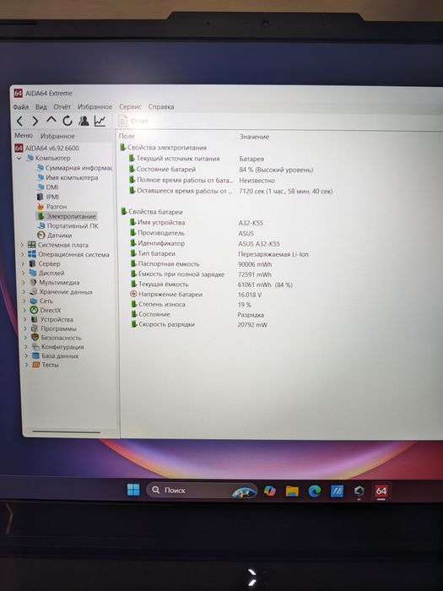Select the AIDA64 v6.92.6600 root node
Image resolution: width=443 pixels, height=591 pixels.
(47, 148)
